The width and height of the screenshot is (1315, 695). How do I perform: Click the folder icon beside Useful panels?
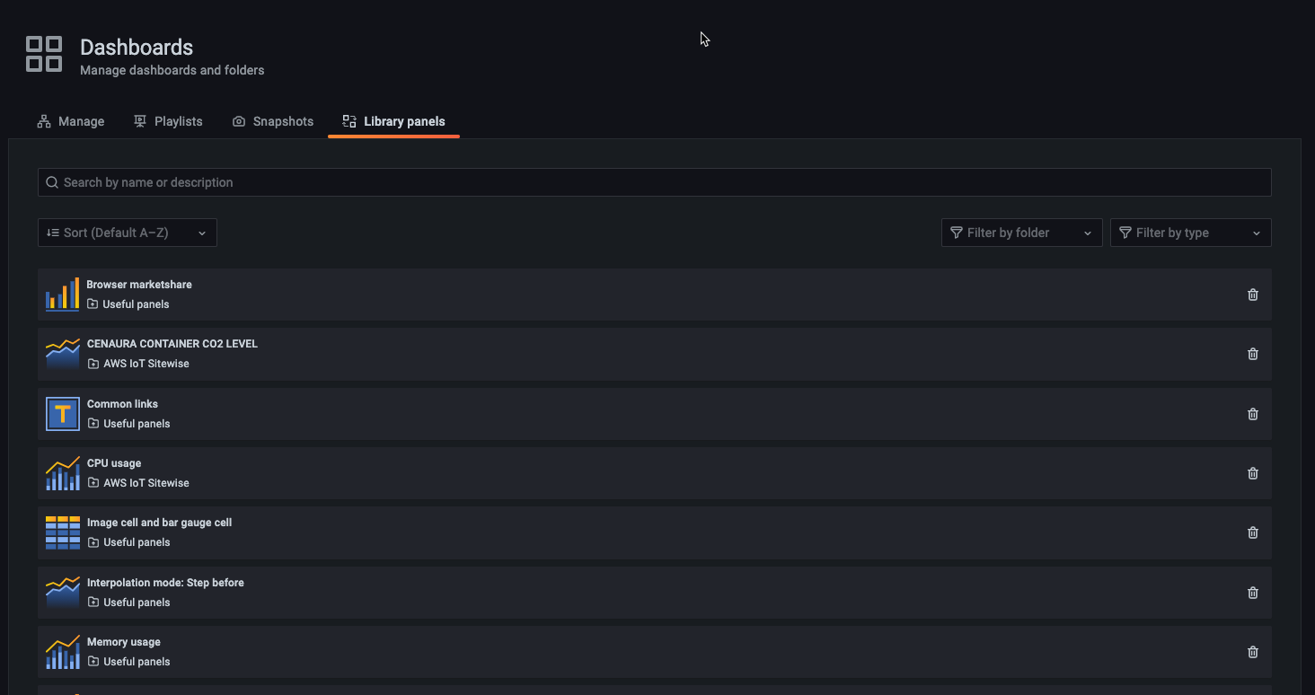pyautogui.click(x=93, y=304)
